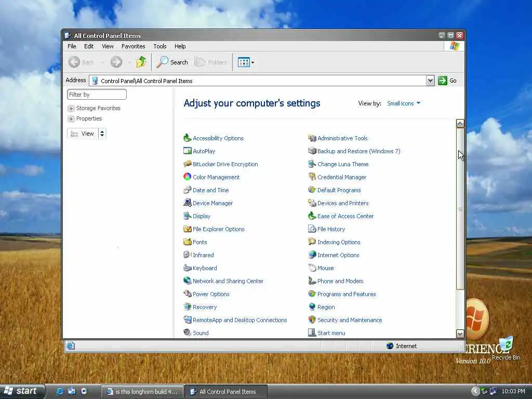532x399 pixels.
Task: Open the Date and Time link
Action: click(x=211, y=190)
